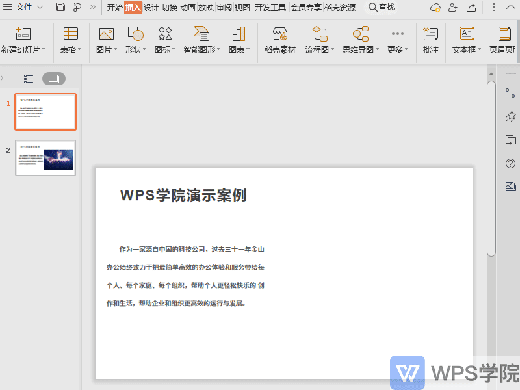
Task: Click the title WPS学院演示案例 on slide
Action: point(183,196)
